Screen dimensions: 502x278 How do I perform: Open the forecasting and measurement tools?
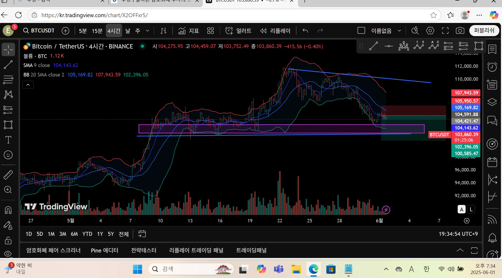[x=8, y=109]
